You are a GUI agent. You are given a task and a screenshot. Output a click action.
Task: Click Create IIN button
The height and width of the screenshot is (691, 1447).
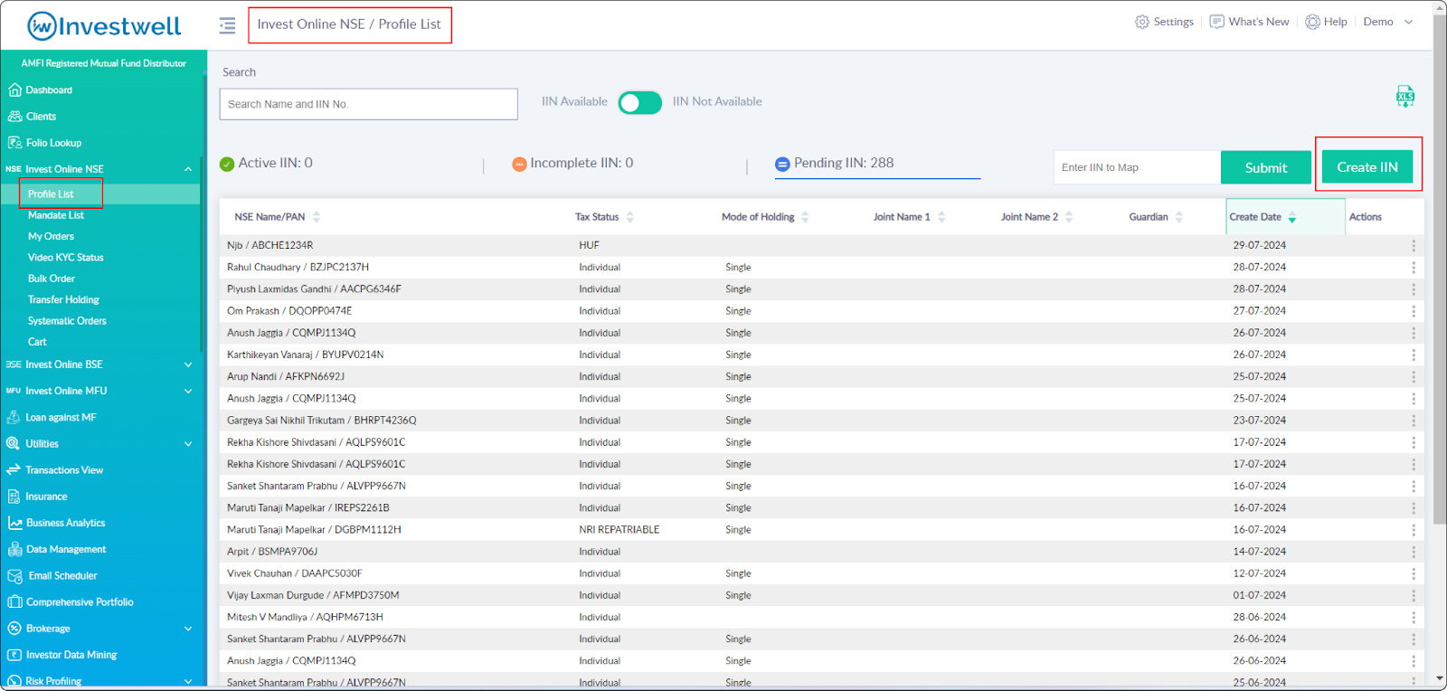[1367, 167]
